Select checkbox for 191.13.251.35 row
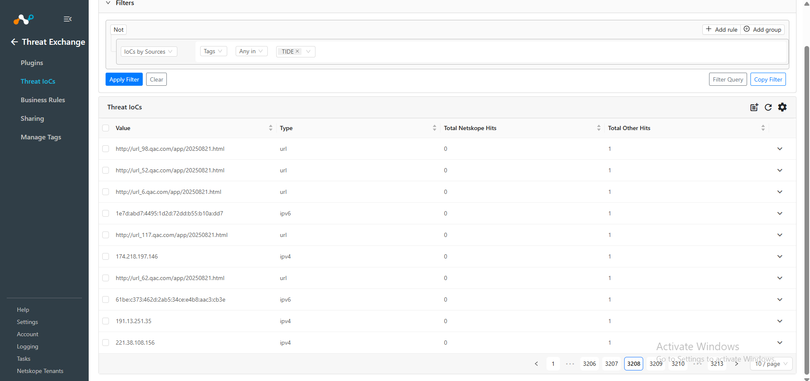The image size is (810, 381). [x=106, y=321]
